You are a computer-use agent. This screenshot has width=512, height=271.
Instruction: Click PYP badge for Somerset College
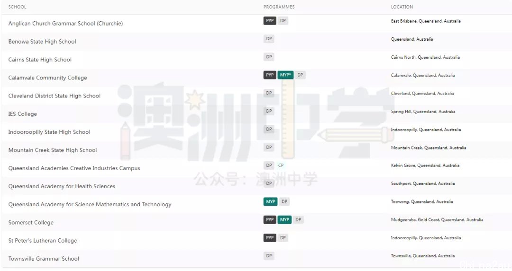(x=270, y=220)
